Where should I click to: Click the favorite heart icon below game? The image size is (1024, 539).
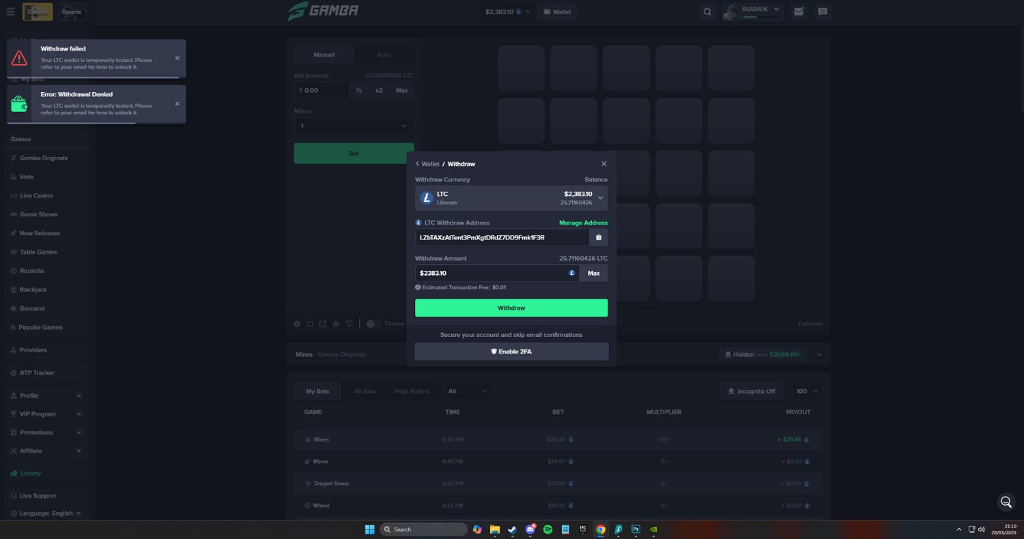pos(349,324)
